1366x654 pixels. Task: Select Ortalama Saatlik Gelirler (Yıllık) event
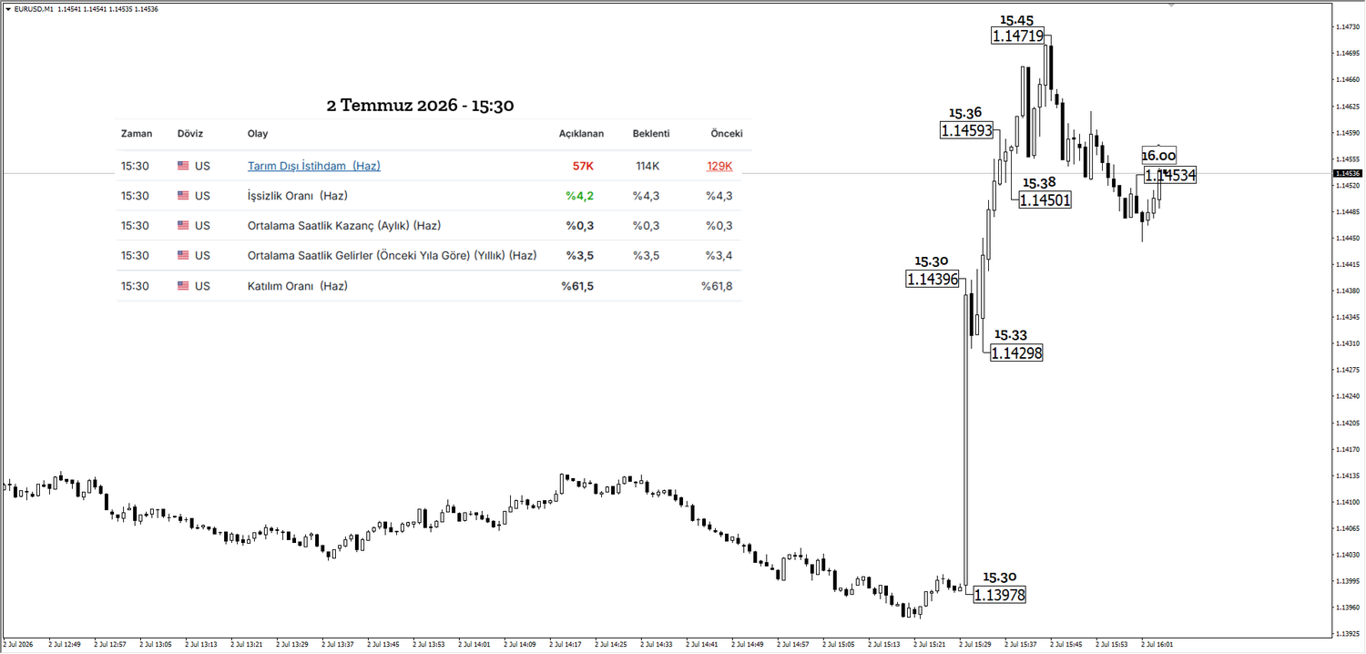[392, 256]
